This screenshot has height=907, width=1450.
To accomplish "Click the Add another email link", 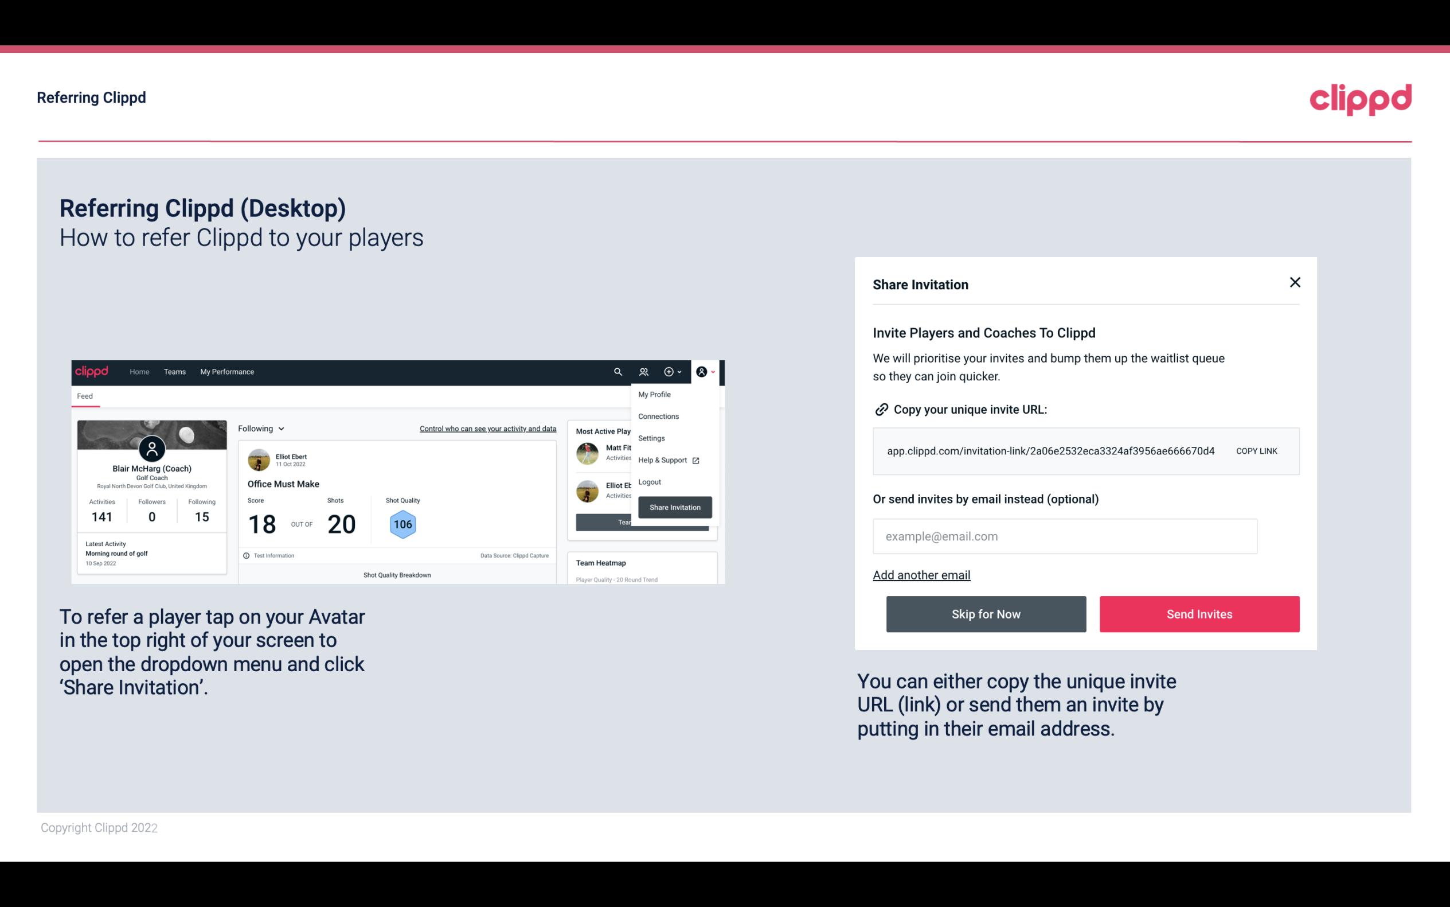I will 921,574.
